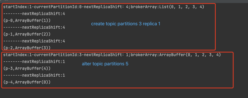The width and height of the screenshot is (248, 98).
Task: Click currentPartitionId:0 in the first line
Action: coord(58,7)
